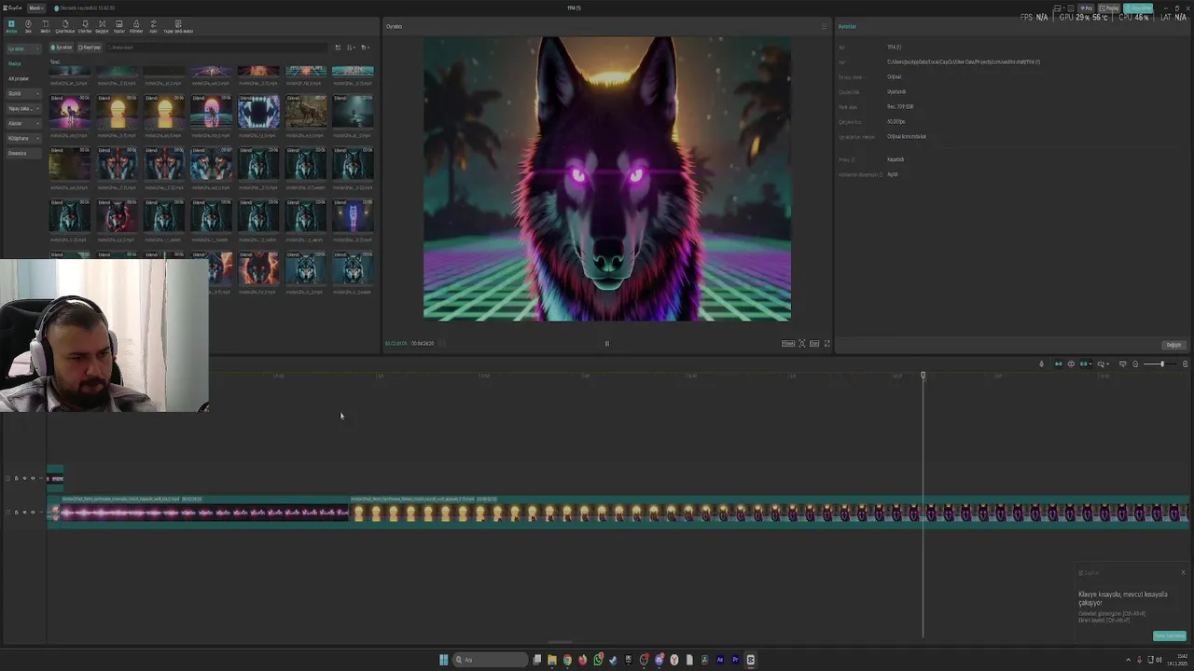Click the player zoom-scope bracket icon
The width and height of the screenshot is (1194, 671).
click(801, 343)
